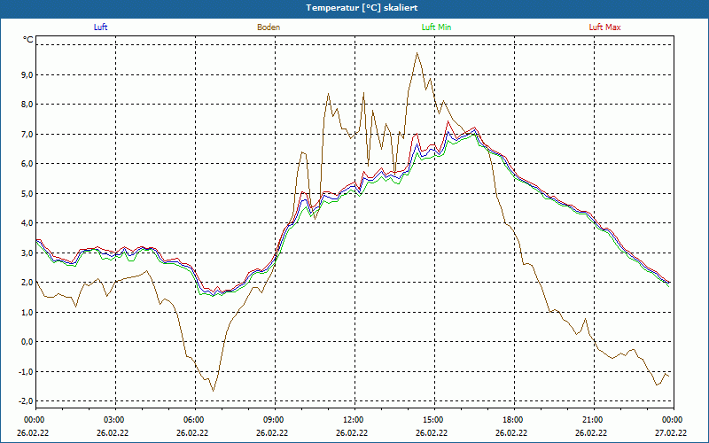Click the blue Luft legend label

coord(100,27)
